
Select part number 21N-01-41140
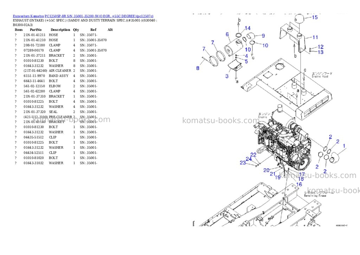point(34,122)
